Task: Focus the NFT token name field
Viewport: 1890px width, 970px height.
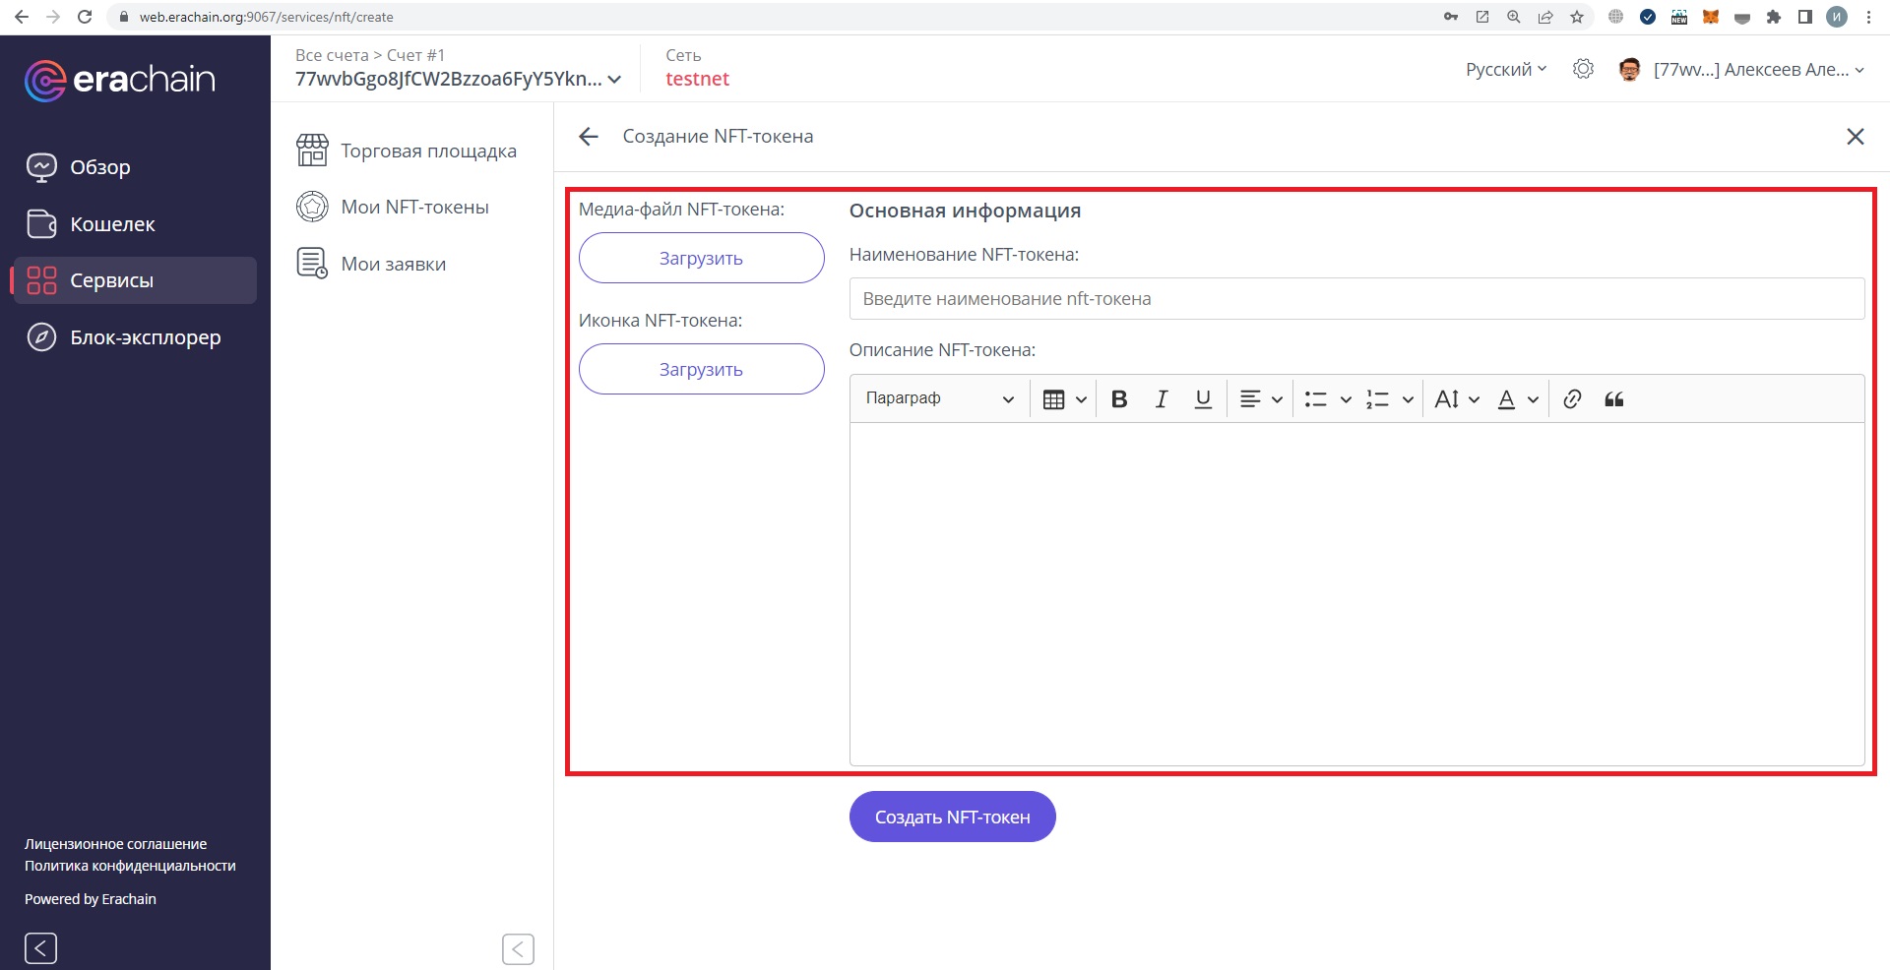Action: pos(1355,299)
